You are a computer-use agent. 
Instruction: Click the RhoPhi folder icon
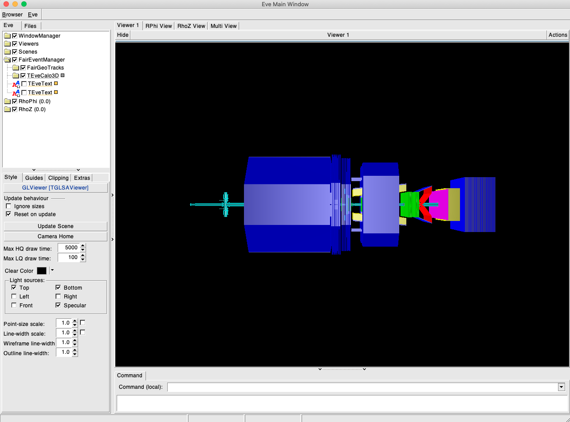[7, 101]
